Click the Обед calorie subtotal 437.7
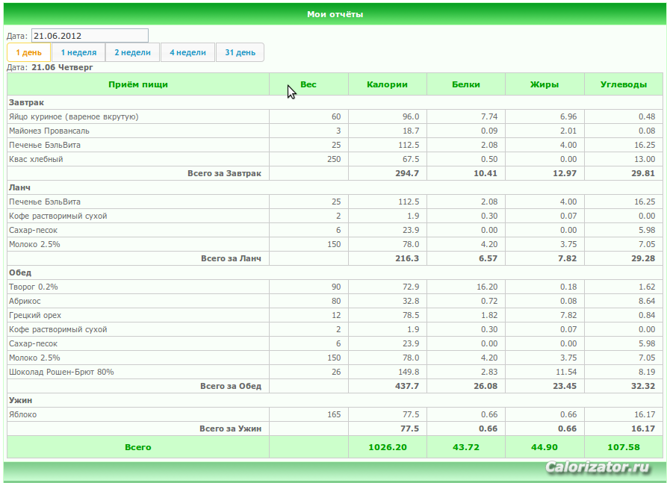The height and width of the screenshot is (483, 667). pyautogui.click(x=407, y=386)
